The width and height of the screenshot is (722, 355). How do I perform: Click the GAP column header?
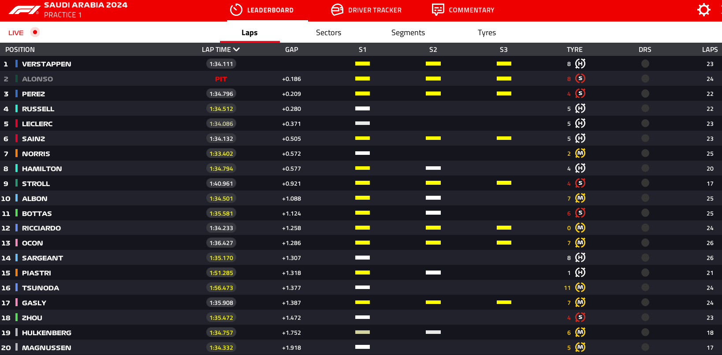pyautogui.click(x=291, y=50)
